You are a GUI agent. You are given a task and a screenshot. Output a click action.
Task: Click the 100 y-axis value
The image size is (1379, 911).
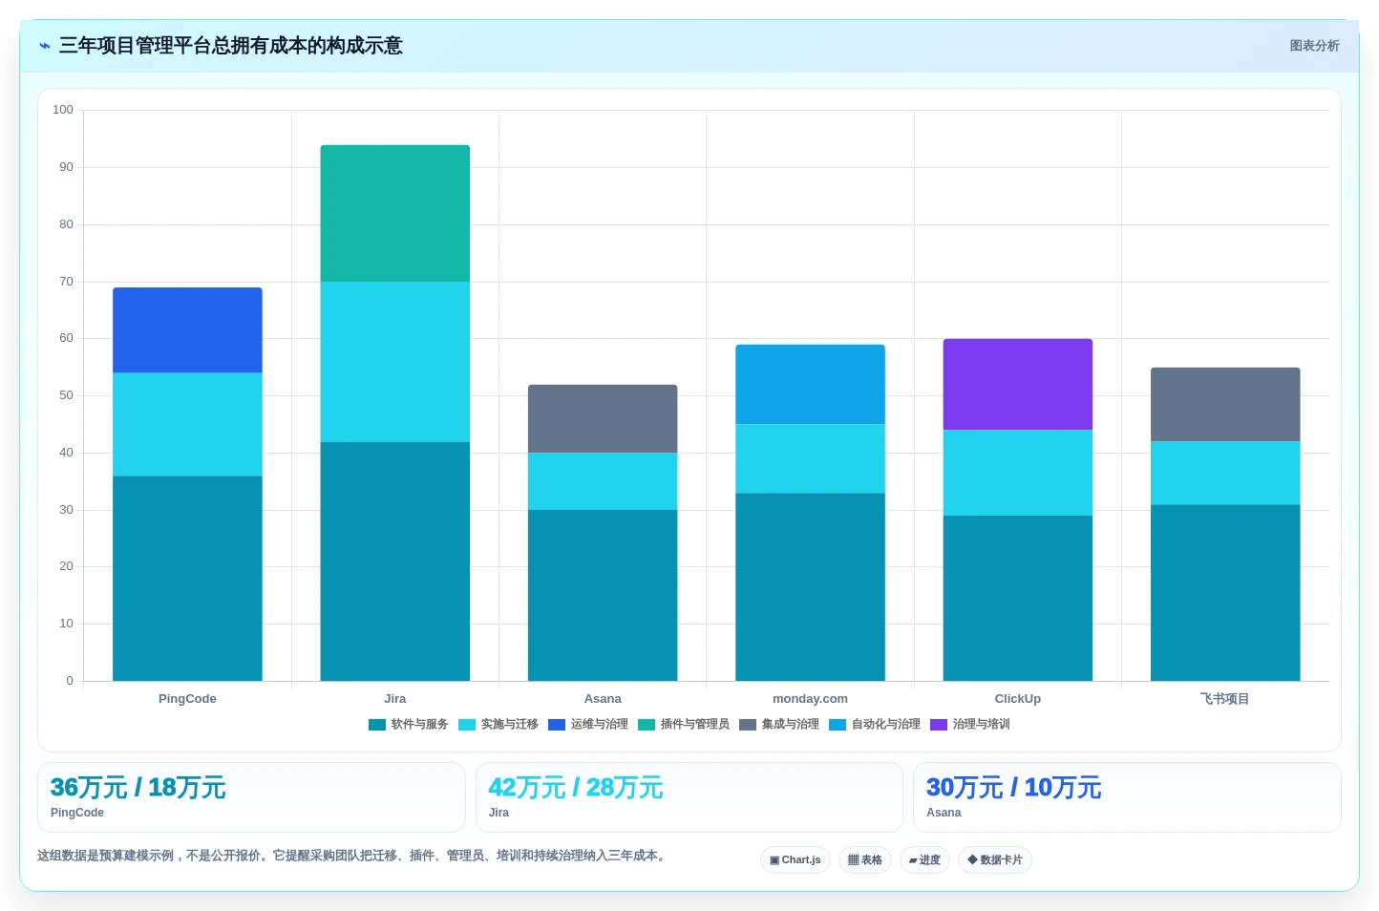tap(63, 110)
